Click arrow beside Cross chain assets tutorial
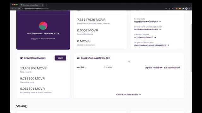This screenshot has width=202, height=113. 140,95
